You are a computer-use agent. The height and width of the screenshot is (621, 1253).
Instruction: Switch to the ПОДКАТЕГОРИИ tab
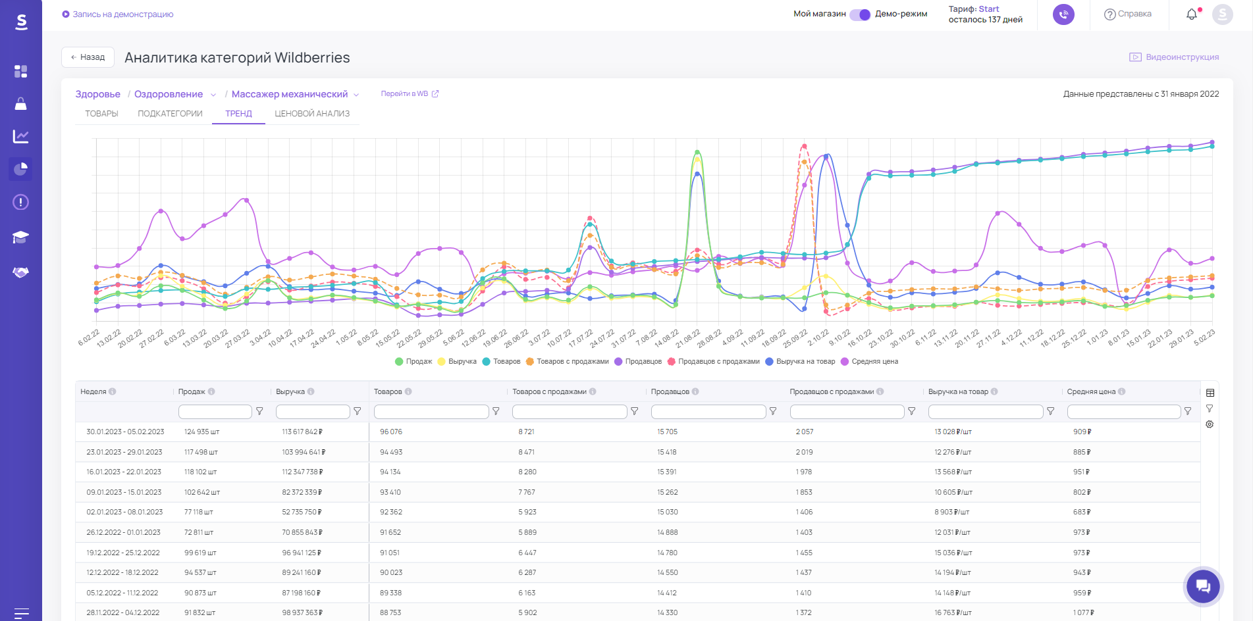(x=170, y=114)
